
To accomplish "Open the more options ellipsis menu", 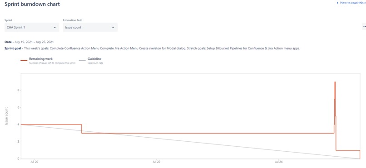I will tap(364, 27).
